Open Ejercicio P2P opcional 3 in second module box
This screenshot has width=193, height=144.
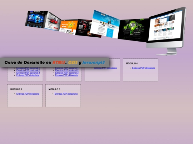coord(67,73)
